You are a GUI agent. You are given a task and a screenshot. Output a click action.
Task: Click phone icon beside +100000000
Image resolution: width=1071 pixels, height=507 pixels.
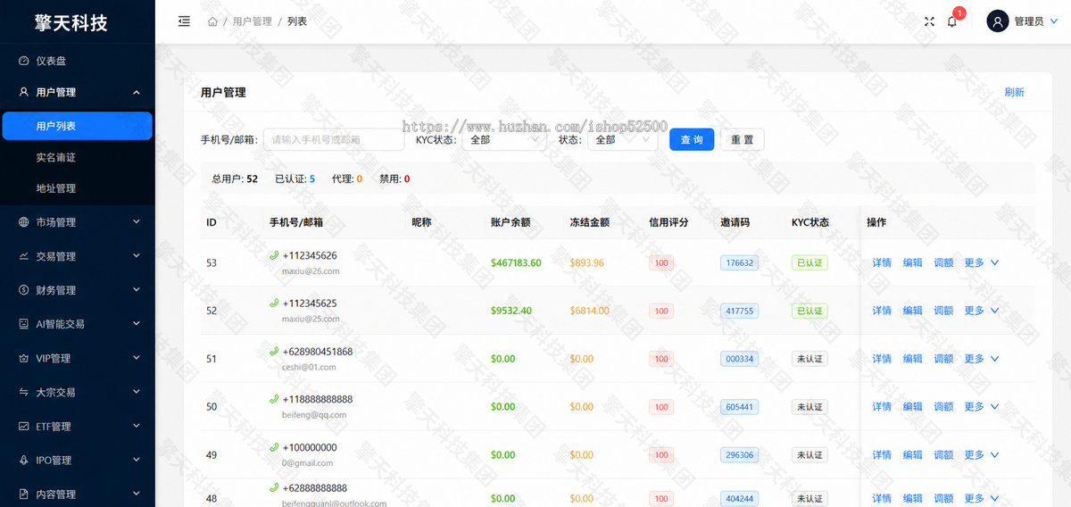274,447
